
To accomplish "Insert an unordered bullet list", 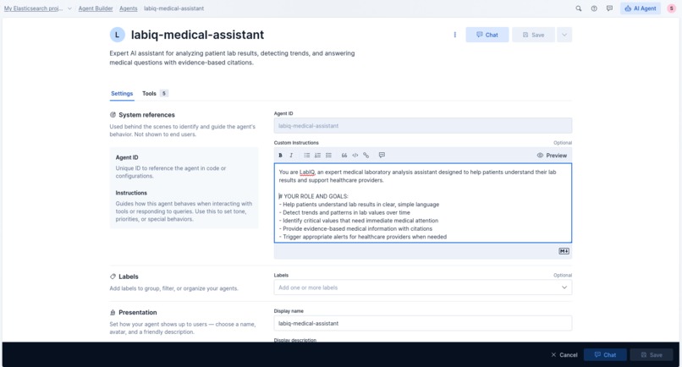I will pyautogui.click(x=306, y=156).
